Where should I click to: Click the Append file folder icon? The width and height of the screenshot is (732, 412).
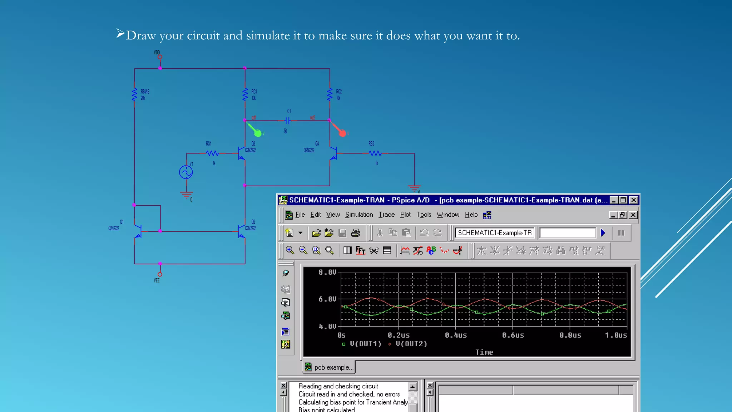[329, 233]
